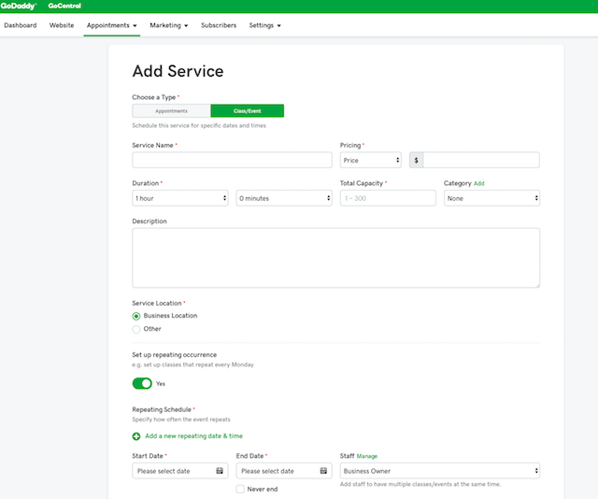Open the 1 hour duration dropdown

coord(180,198)
